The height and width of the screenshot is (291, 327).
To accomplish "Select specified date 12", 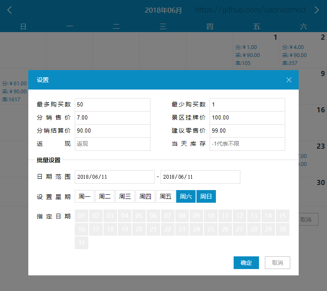I will tap(240, 216).
